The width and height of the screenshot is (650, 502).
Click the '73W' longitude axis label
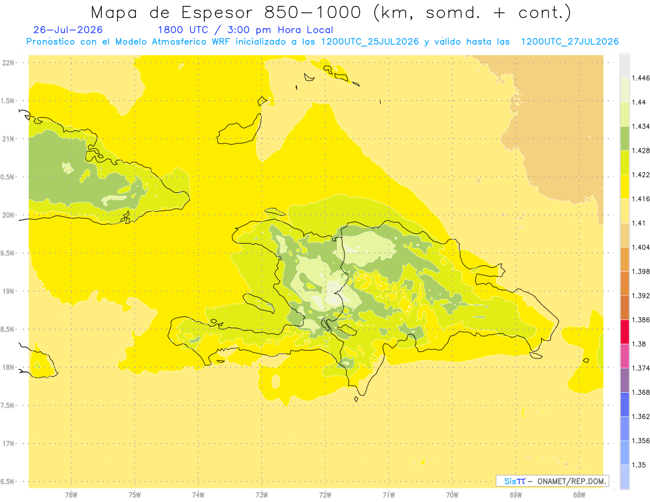point(262,495)
